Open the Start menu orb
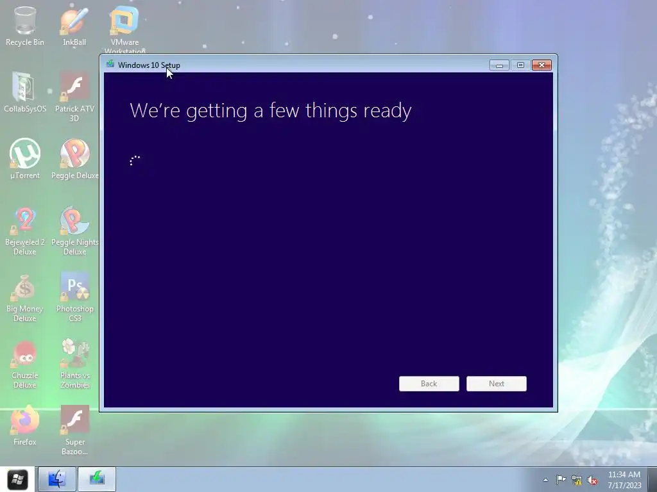657x492 pixels. (x=17, y=479)
